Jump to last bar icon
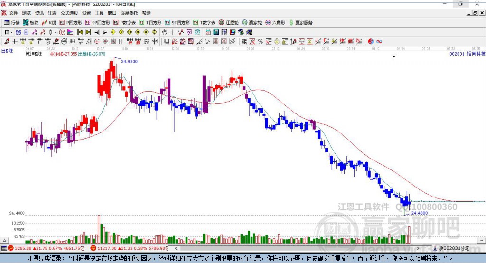Viewport: 486px width, 263px height. pos(88,32)
